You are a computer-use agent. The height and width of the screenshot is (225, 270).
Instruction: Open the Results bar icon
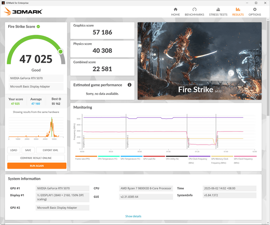tap(238, 9)
